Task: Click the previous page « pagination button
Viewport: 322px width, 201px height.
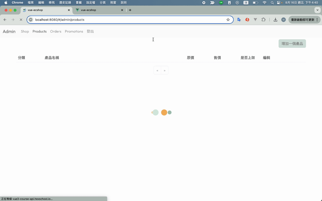Action: coord(157,70)
